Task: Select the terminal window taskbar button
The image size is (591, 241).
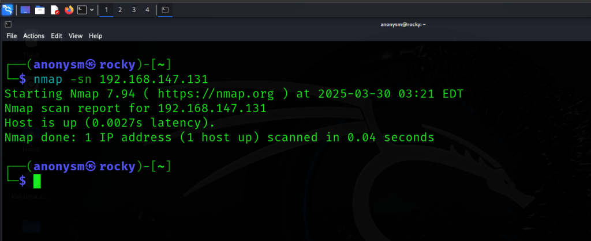Action: [x=165, y=10]
